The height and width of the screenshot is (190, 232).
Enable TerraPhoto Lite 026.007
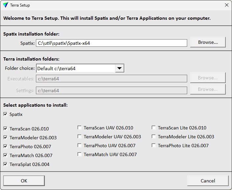point(154,145)
